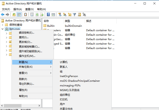Screen dimensions: 159x110
Task: Collapse the lbtz.com tree node
Action: [3, 29]
